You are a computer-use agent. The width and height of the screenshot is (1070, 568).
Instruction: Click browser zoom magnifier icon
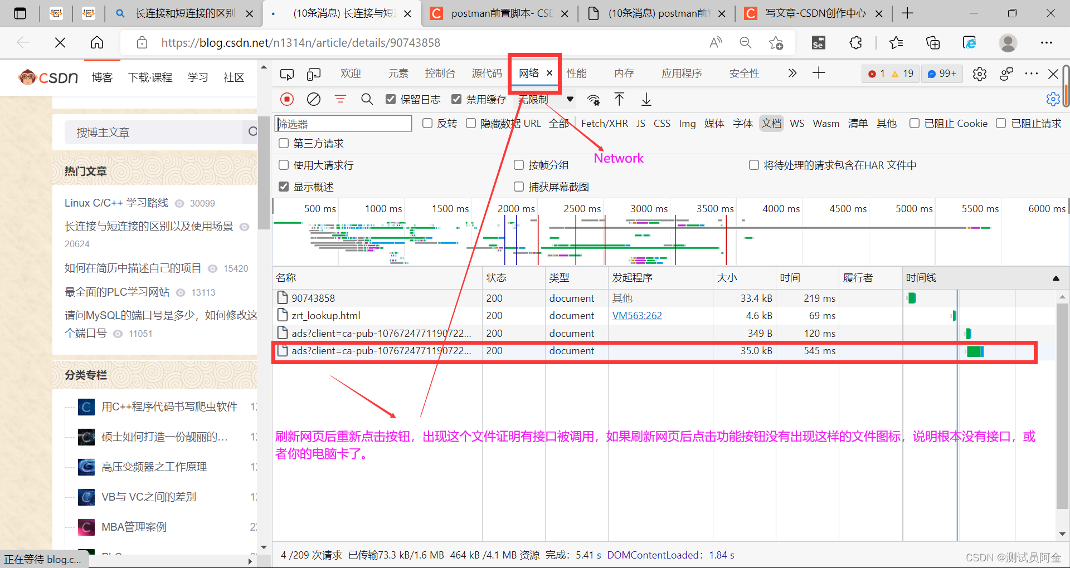coord(745,42)
